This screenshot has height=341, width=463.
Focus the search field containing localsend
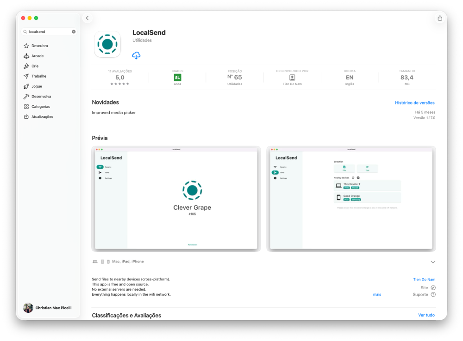click(x=50, y=31)
